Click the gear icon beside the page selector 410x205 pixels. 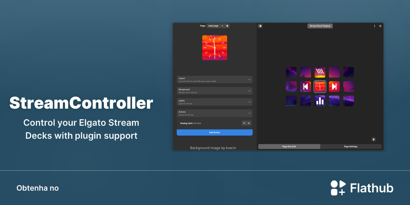(x=228, y=26)
